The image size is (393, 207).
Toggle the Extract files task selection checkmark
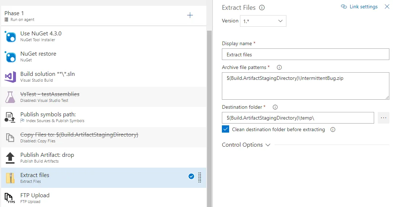pos(191,177)
